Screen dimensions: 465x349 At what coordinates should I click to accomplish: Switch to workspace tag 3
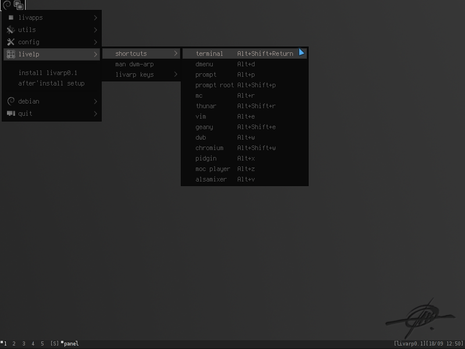[24, 344]
